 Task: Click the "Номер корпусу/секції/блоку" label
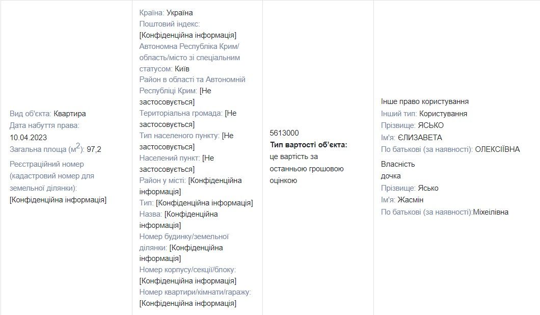pos(187,270)
